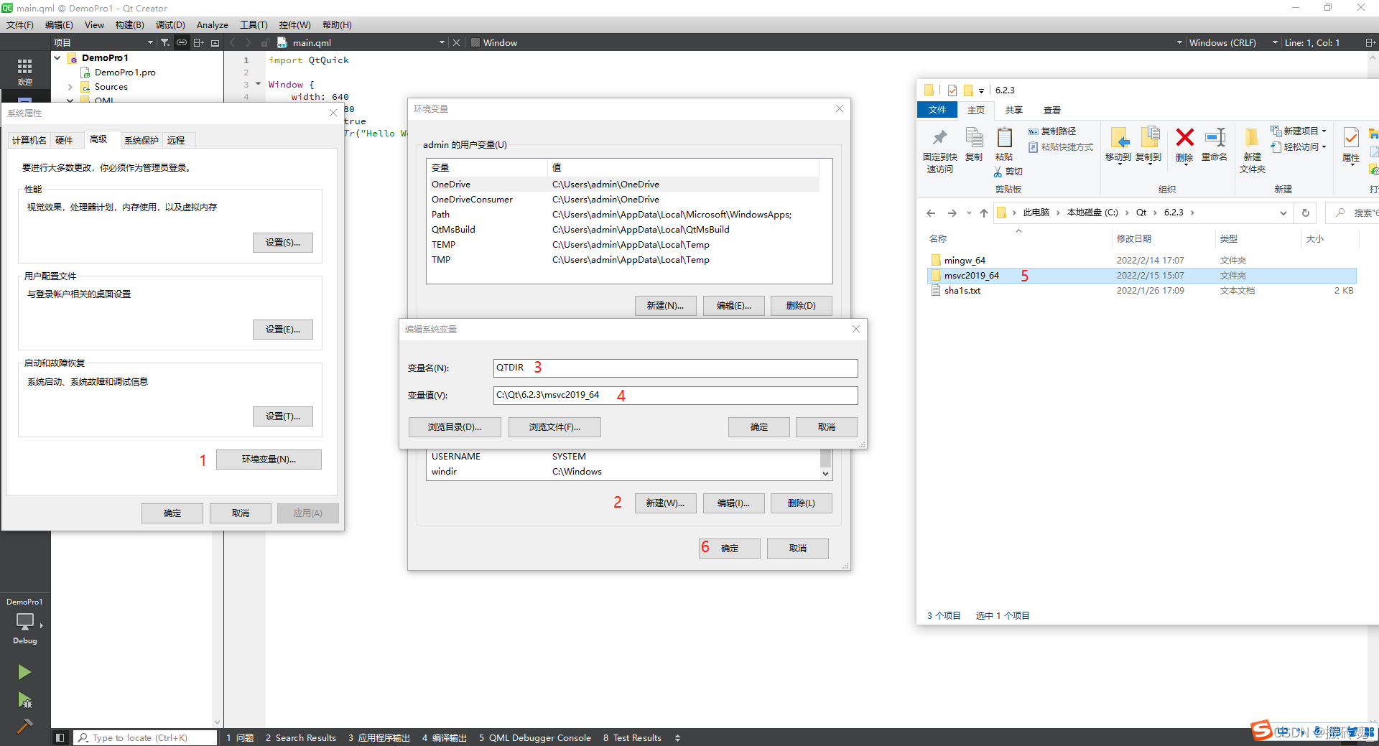This screenshot has width=1379, height=746.
Task: Click 浏览目录(D)... in edit variable dialog
Action: coord(455,427)
